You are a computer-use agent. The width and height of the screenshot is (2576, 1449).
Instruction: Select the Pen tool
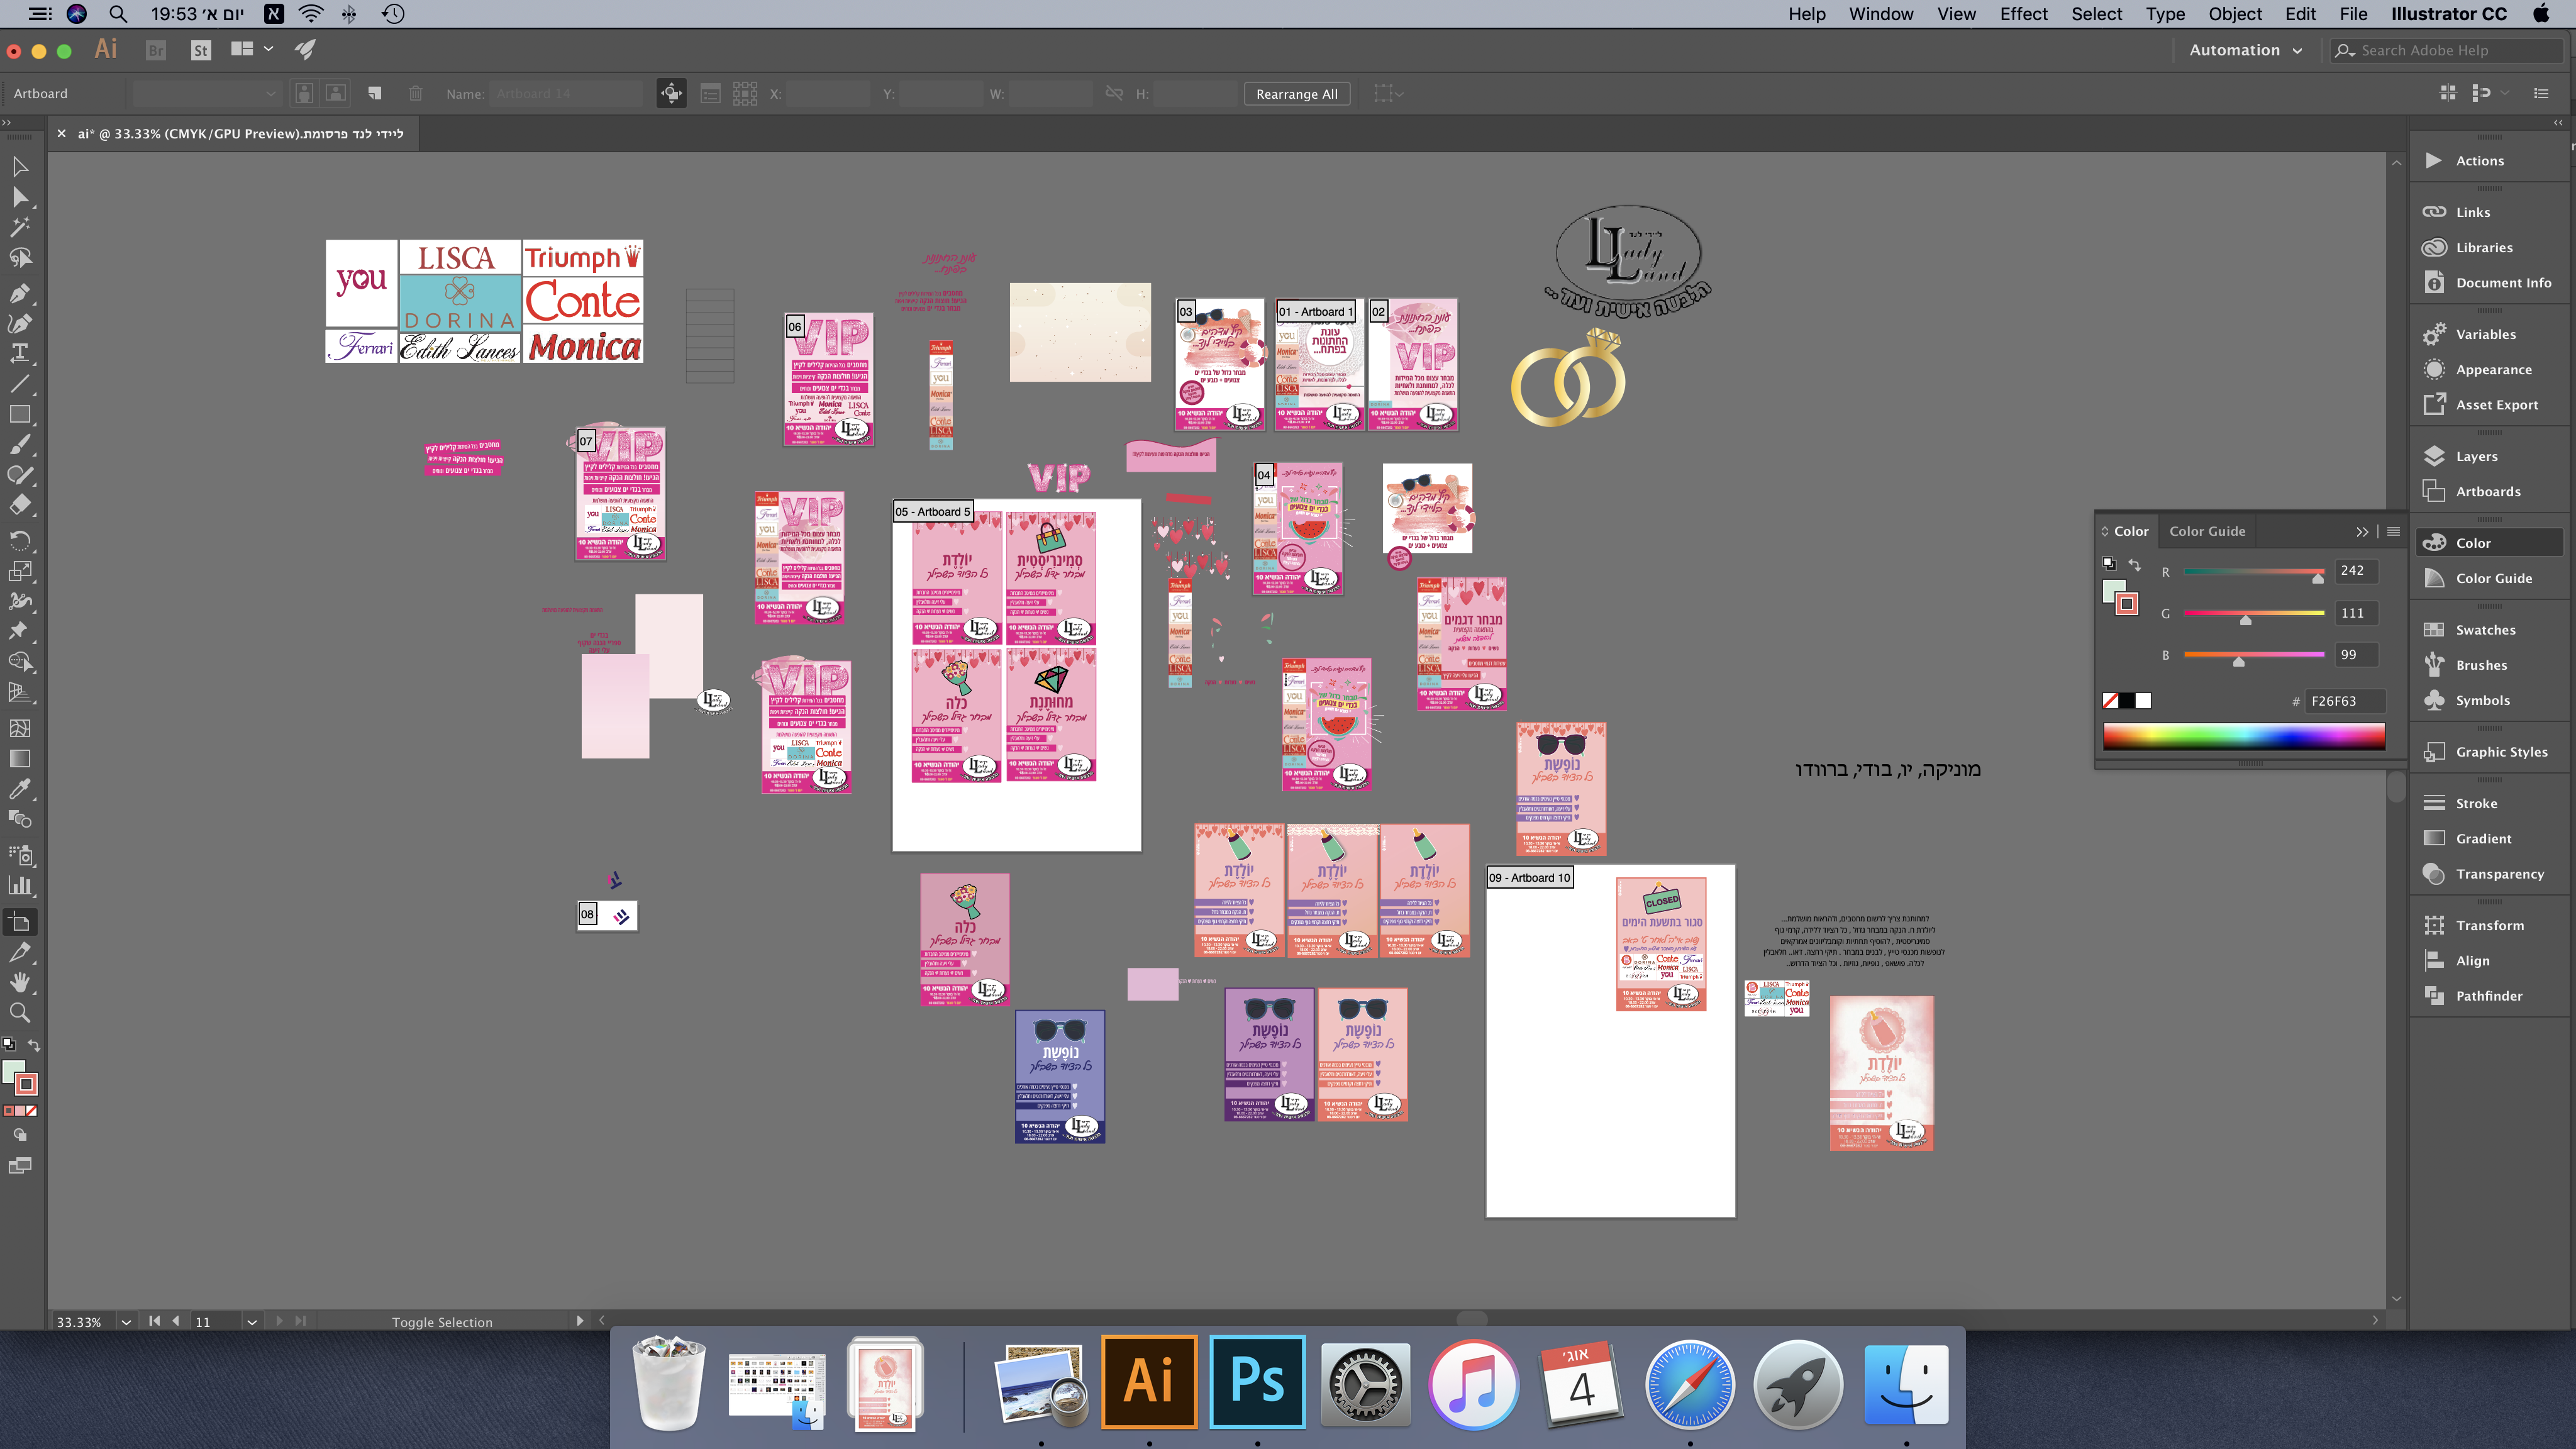[19, 293]
